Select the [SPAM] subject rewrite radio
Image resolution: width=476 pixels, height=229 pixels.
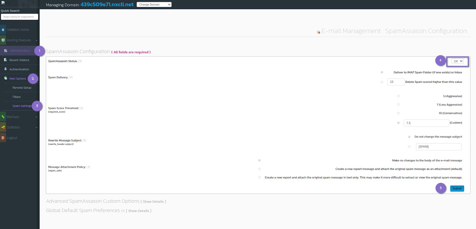409,146
